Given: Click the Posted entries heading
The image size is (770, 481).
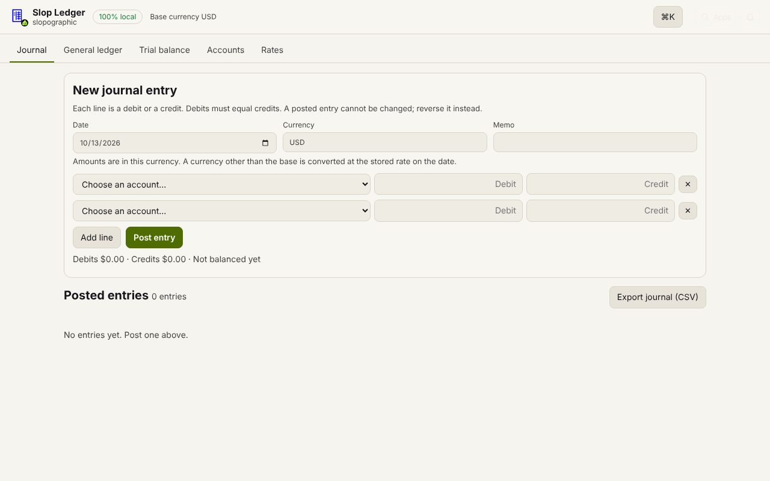Looking at the screenshot, I should 106,295.
